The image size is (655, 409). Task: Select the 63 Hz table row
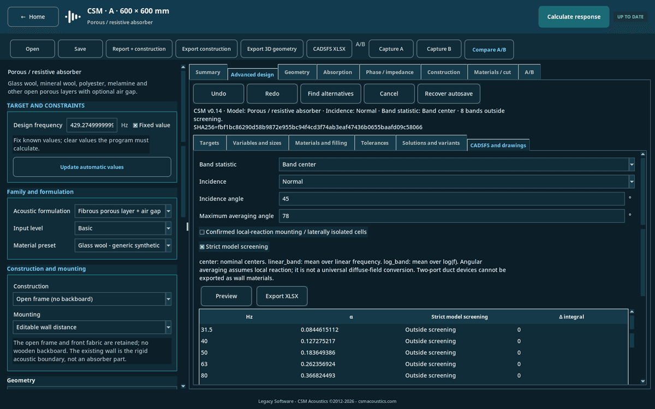click(x=414, y=364)
